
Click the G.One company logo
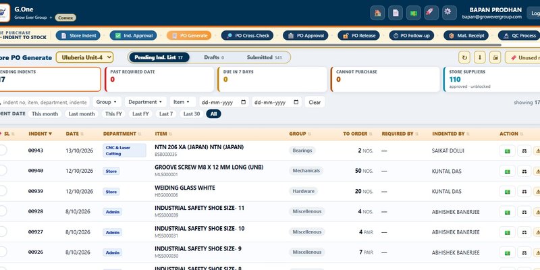(4, 13)
